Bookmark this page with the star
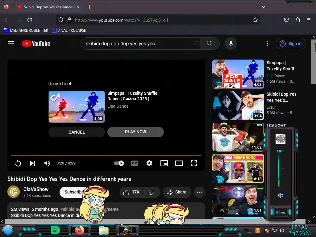This screenshot has height=237, width=316. (x=255, y=20)
